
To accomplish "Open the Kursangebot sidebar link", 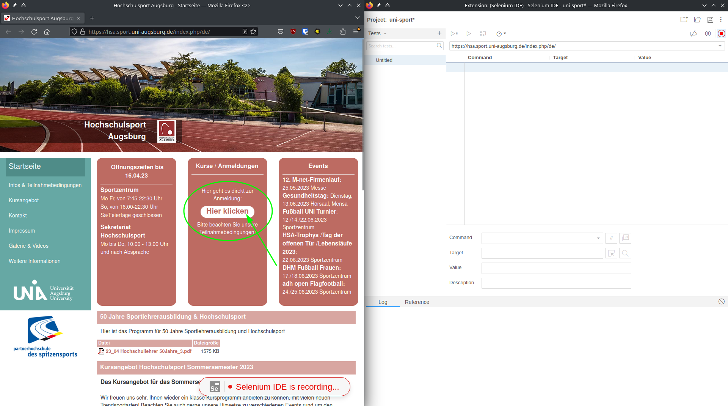I will tap(24, 200).
